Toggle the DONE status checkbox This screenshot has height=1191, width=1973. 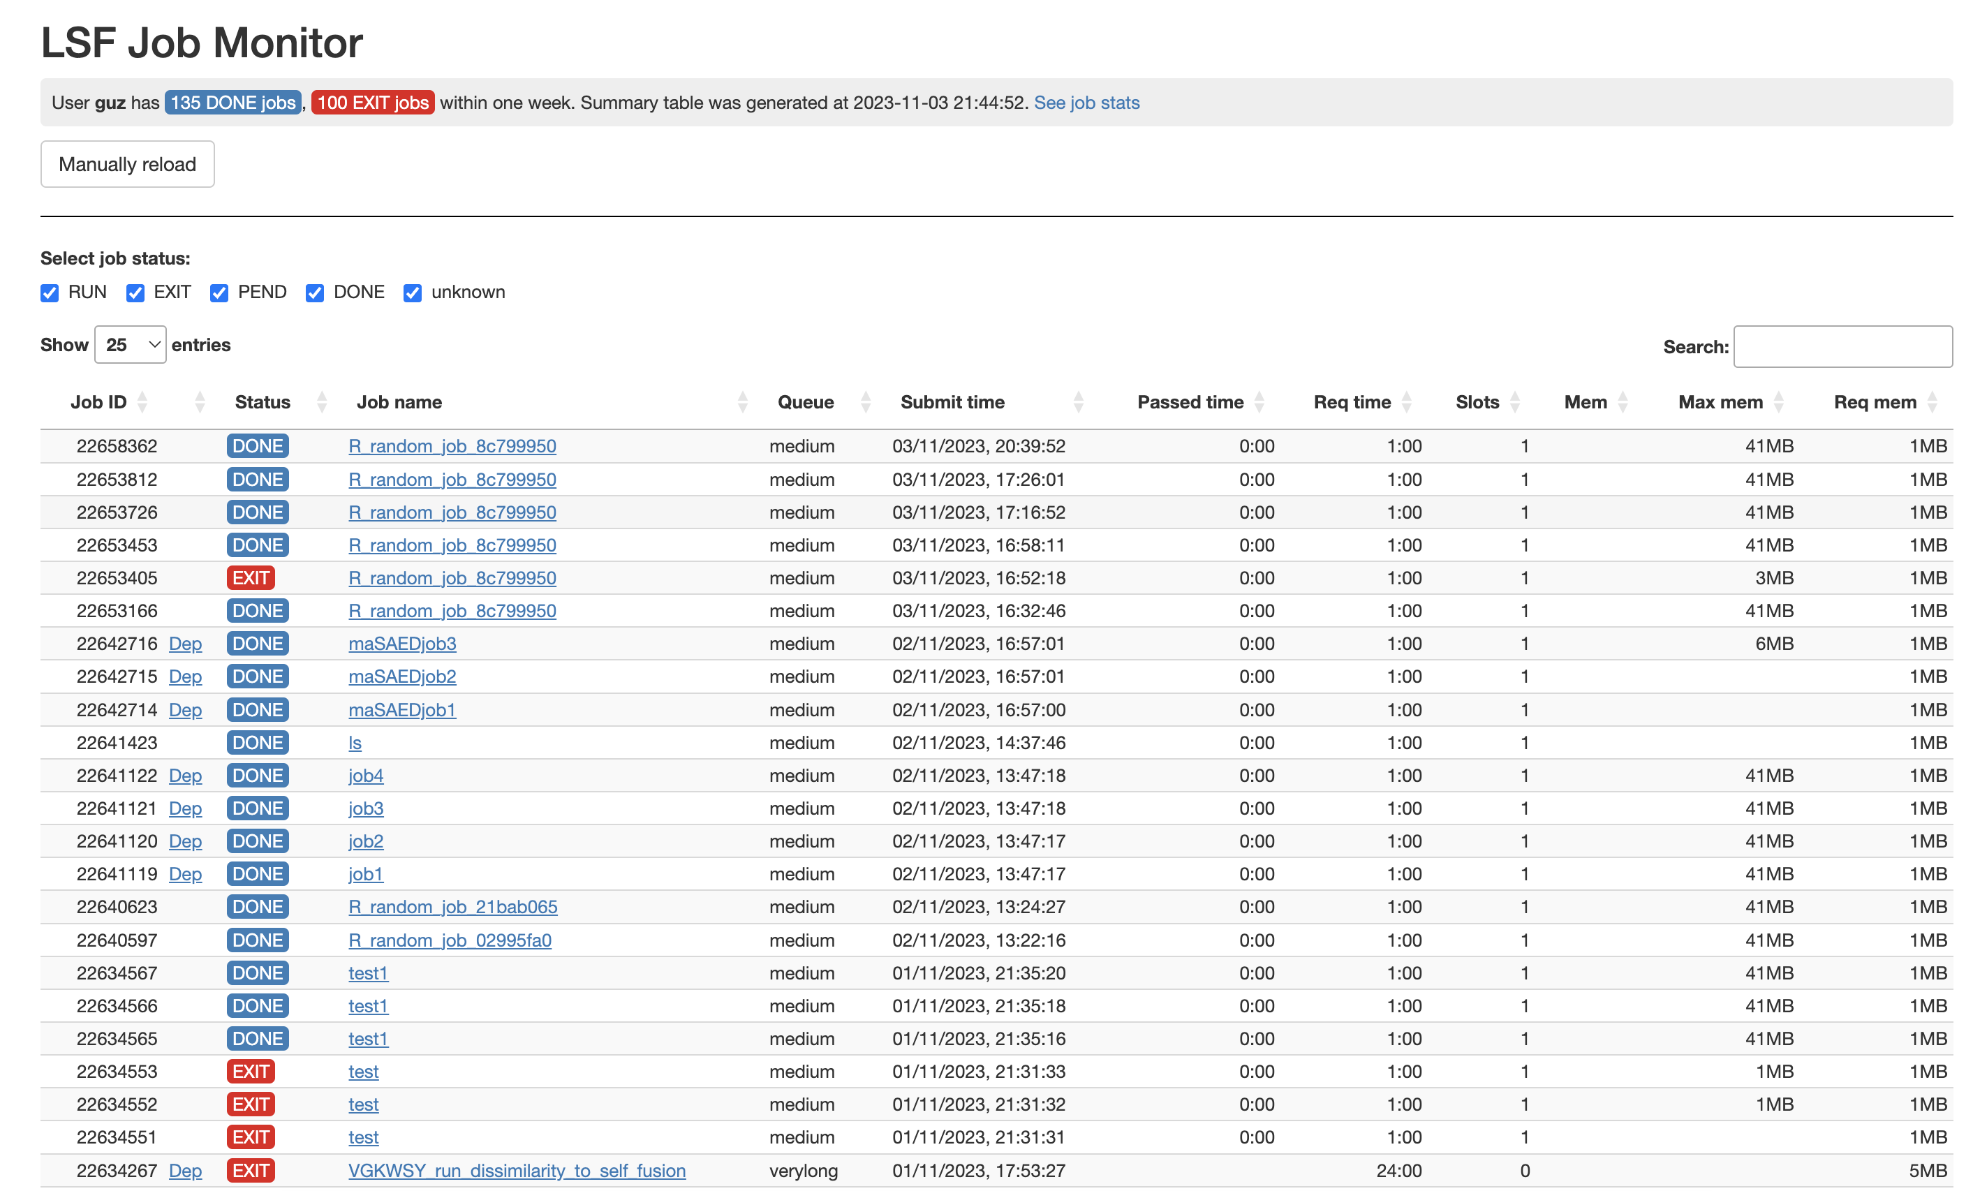click(315, 293)
